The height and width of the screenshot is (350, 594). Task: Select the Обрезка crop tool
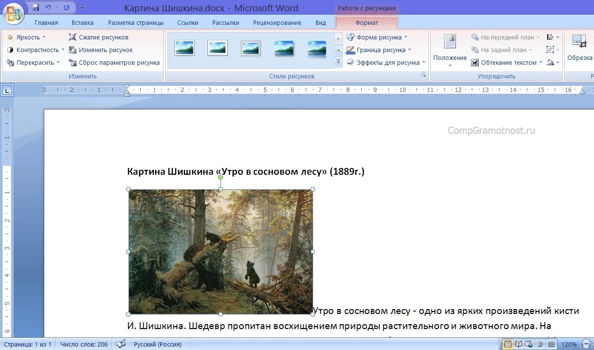click(x=579, y=48)
